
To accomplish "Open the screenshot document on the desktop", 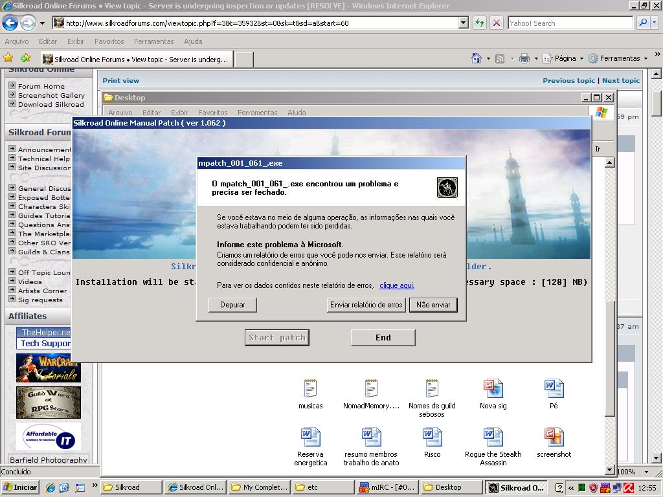I will click(554, 439).
